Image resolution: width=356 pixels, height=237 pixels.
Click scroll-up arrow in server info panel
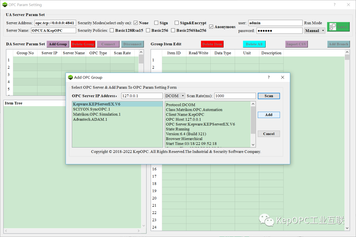pyautogui.click(x=253, y=104)
